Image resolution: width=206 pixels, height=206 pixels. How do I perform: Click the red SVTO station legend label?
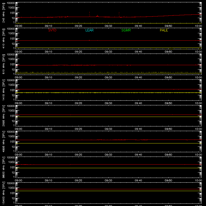click(x=52, y=30)
